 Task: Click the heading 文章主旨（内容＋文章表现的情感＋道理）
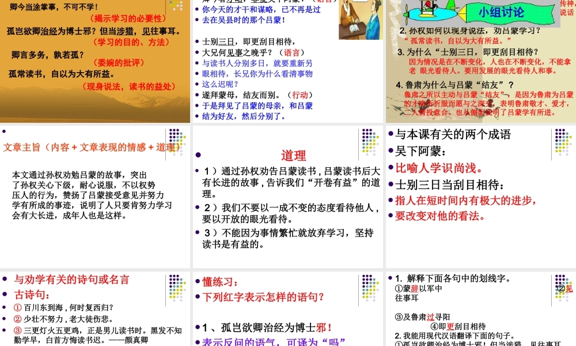[x=92, y=148]
